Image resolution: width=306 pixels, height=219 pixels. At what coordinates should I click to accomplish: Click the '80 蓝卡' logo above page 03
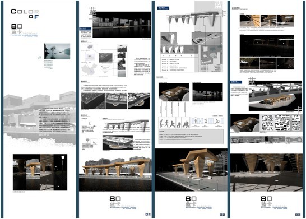pos(266,202)
